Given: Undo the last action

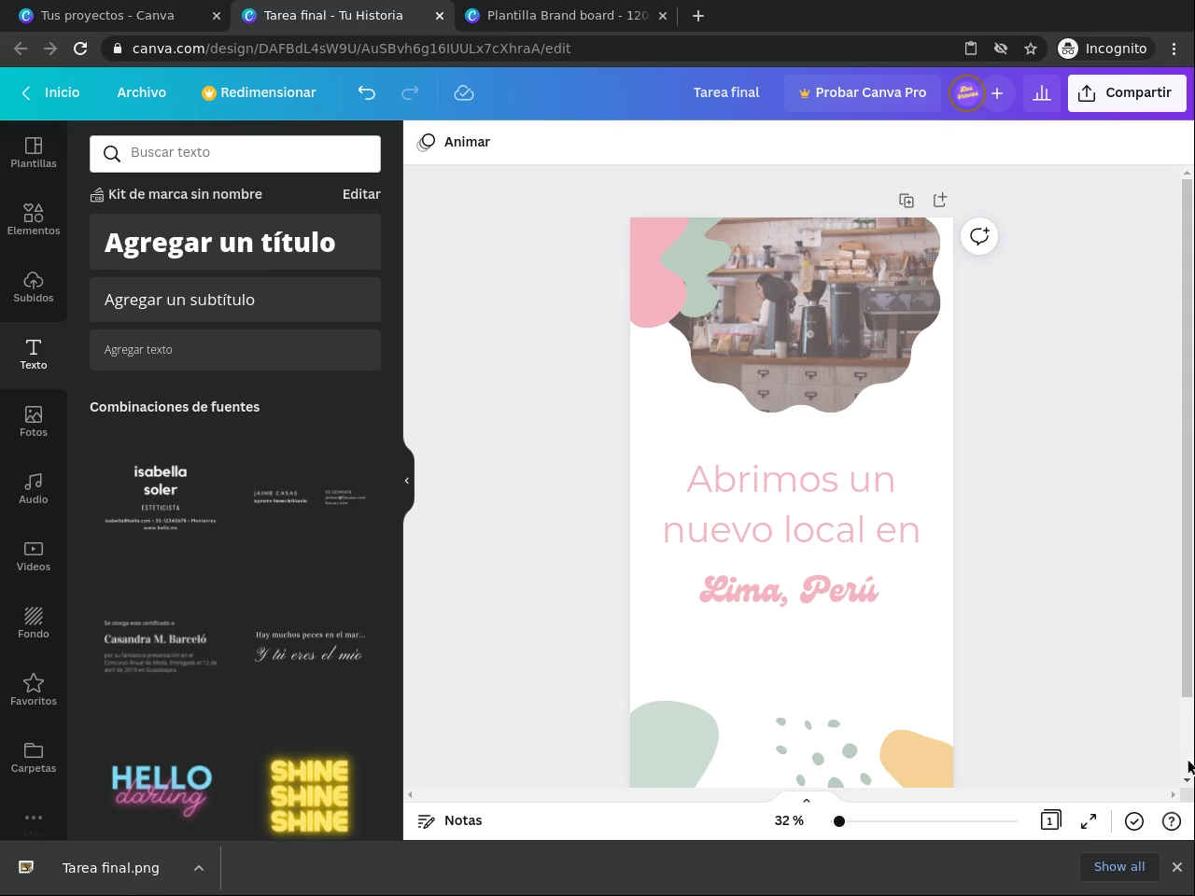Looking at the screenshot, I should pos(367,92).
